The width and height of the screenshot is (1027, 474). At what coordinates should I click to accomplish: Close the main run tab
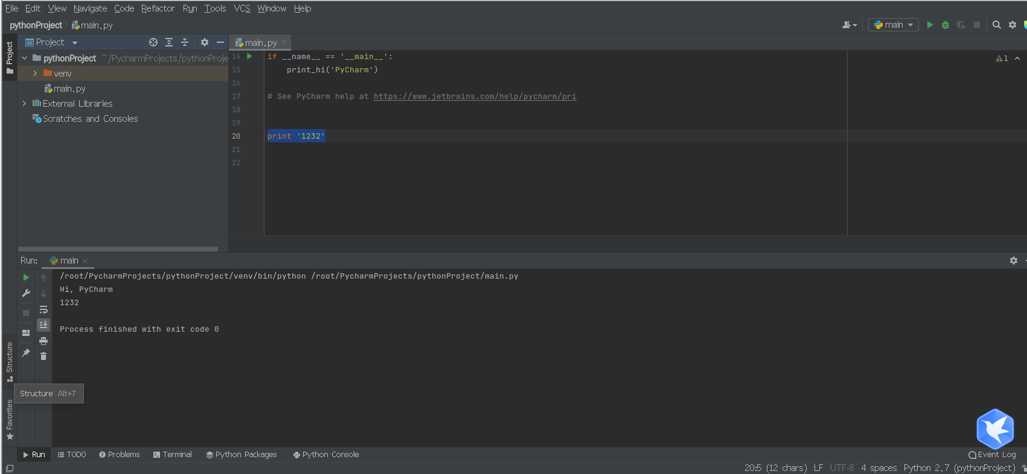point(85,261)
